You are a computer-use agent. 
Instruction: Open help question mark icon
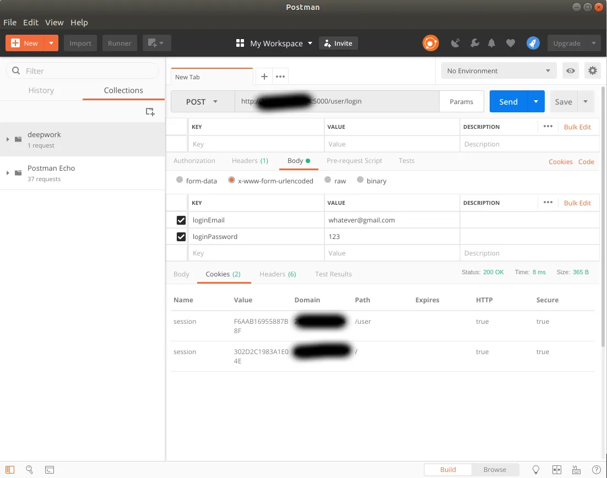click(x=597, y=470)
